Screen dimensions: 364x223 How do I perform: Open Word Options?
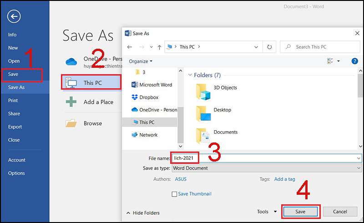(16, 173)
